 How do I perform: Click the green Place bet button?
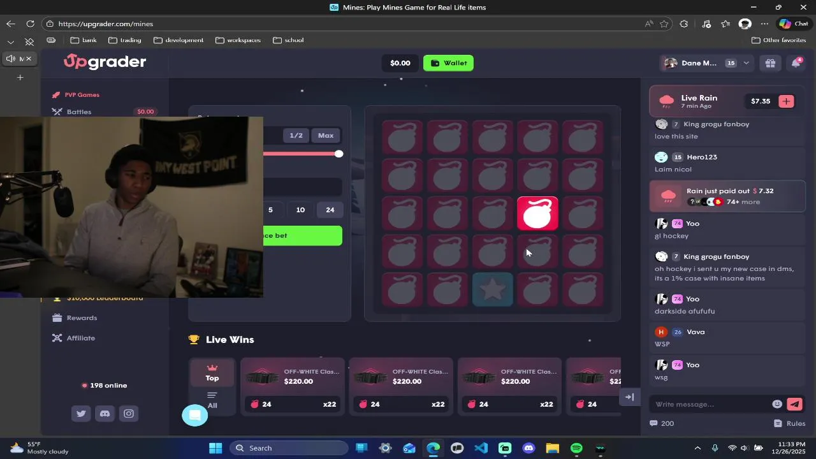[x=303, y=236]
